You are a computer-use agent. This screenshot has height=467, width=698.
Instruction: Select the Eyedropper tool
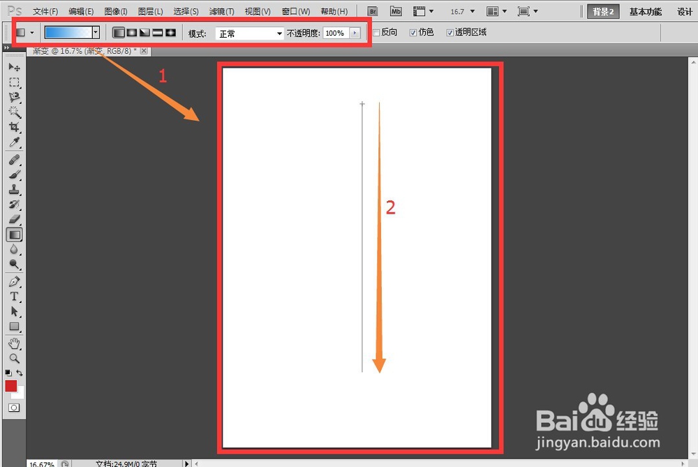[x=14, y=142]
